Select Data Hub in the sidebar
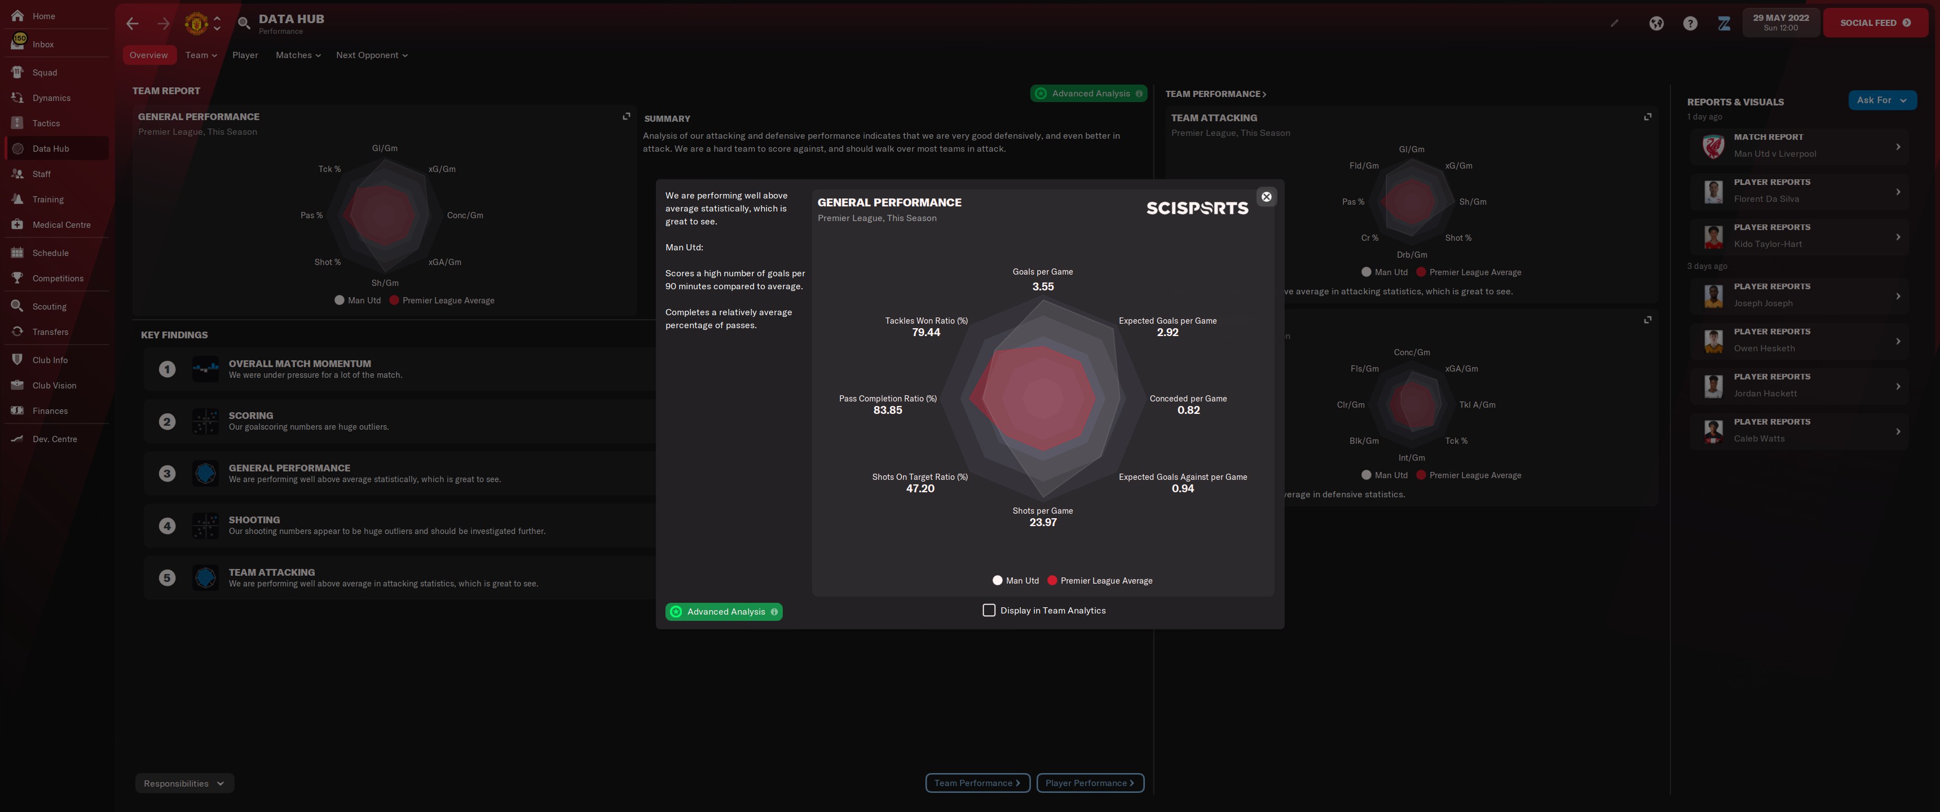 [56, 148]
